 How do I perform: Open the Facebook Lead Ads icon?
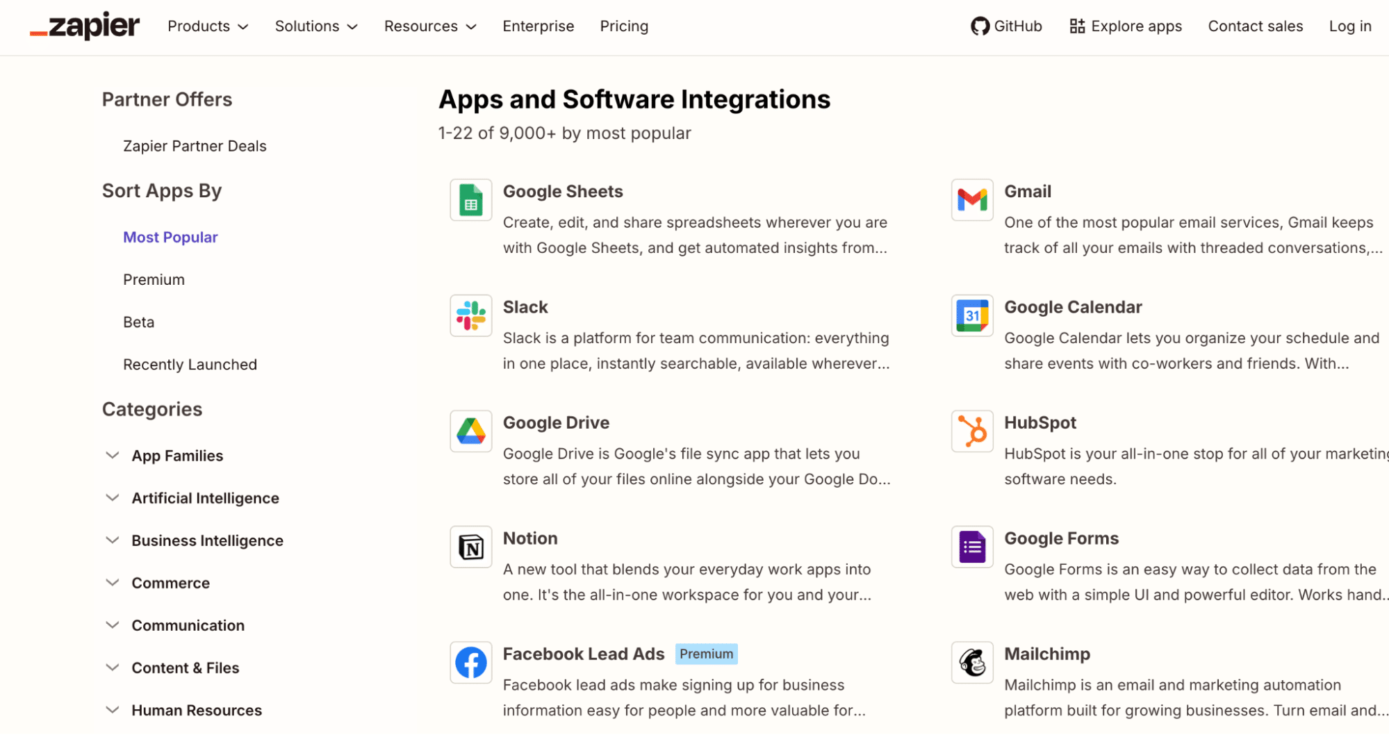[471, 663]
